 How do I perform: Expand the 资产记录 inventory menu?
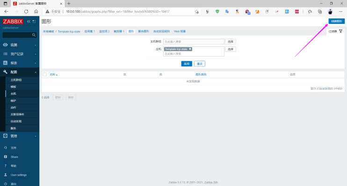point(20,54)
